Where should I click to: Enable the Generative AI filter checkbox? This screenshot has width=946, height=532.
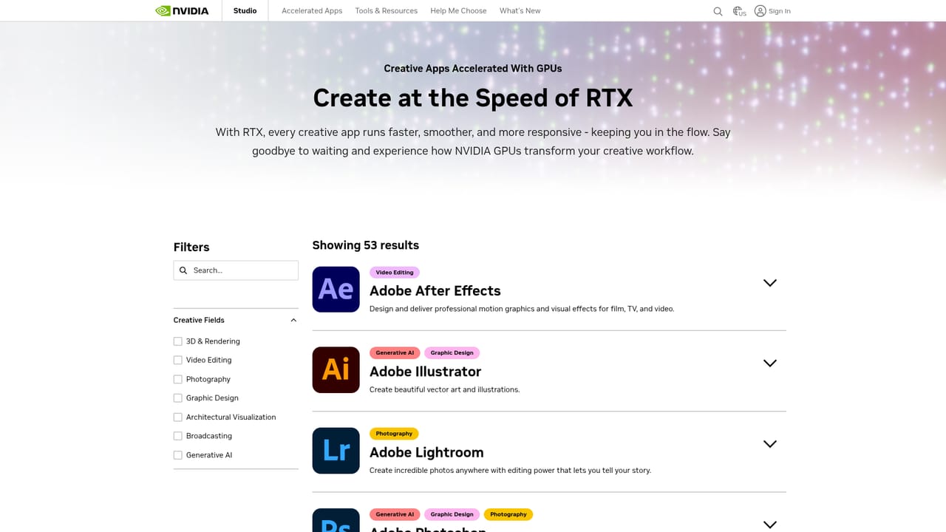coord(177,455)
